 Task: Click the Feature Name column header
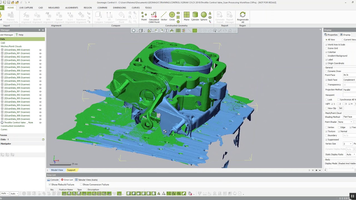click(66, 190)
